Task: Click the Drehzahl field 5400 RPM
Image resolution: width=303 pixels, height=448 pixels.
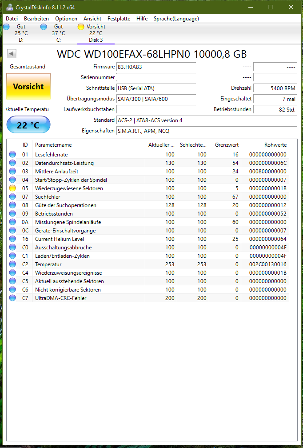Action: click(x=275, y=88)
